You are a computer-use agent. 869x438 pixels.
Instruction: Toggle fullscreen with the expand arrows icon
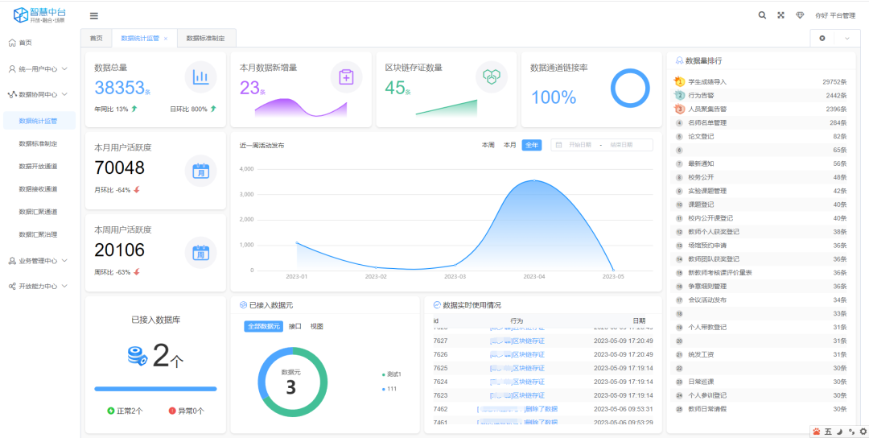click(x=780, y=15)
